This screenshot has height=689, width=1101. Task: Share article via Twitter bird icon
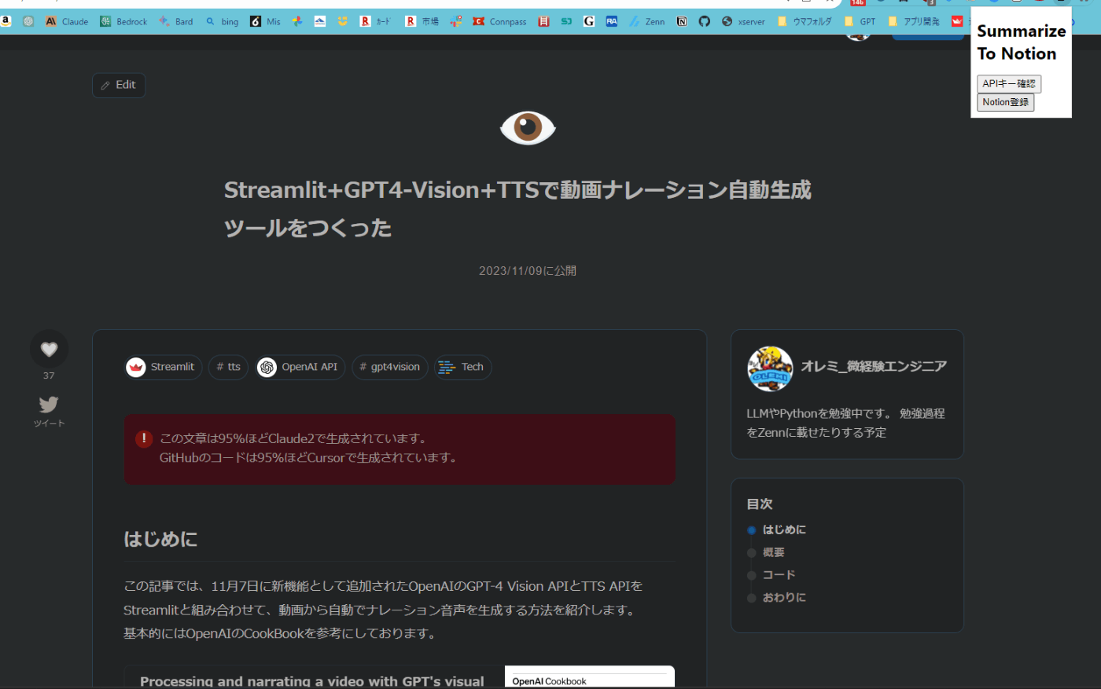point(49,405)
